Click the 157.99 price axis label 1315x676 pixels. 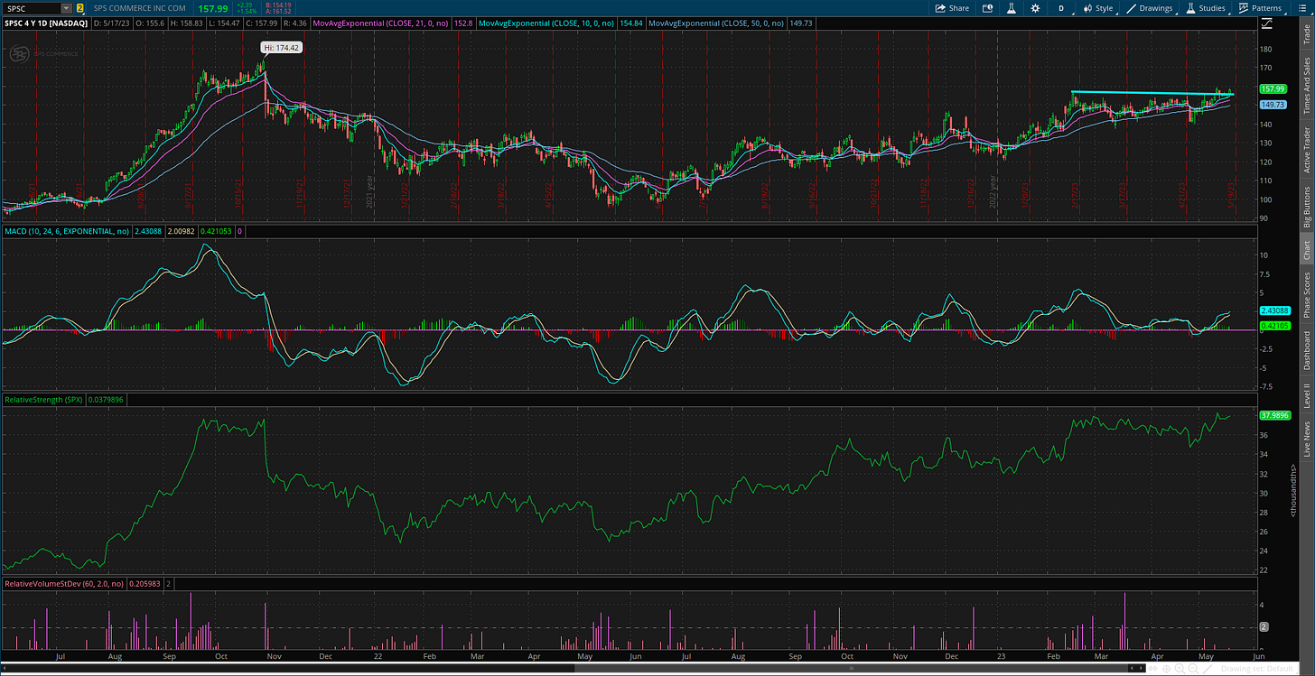pos(1272,88)
